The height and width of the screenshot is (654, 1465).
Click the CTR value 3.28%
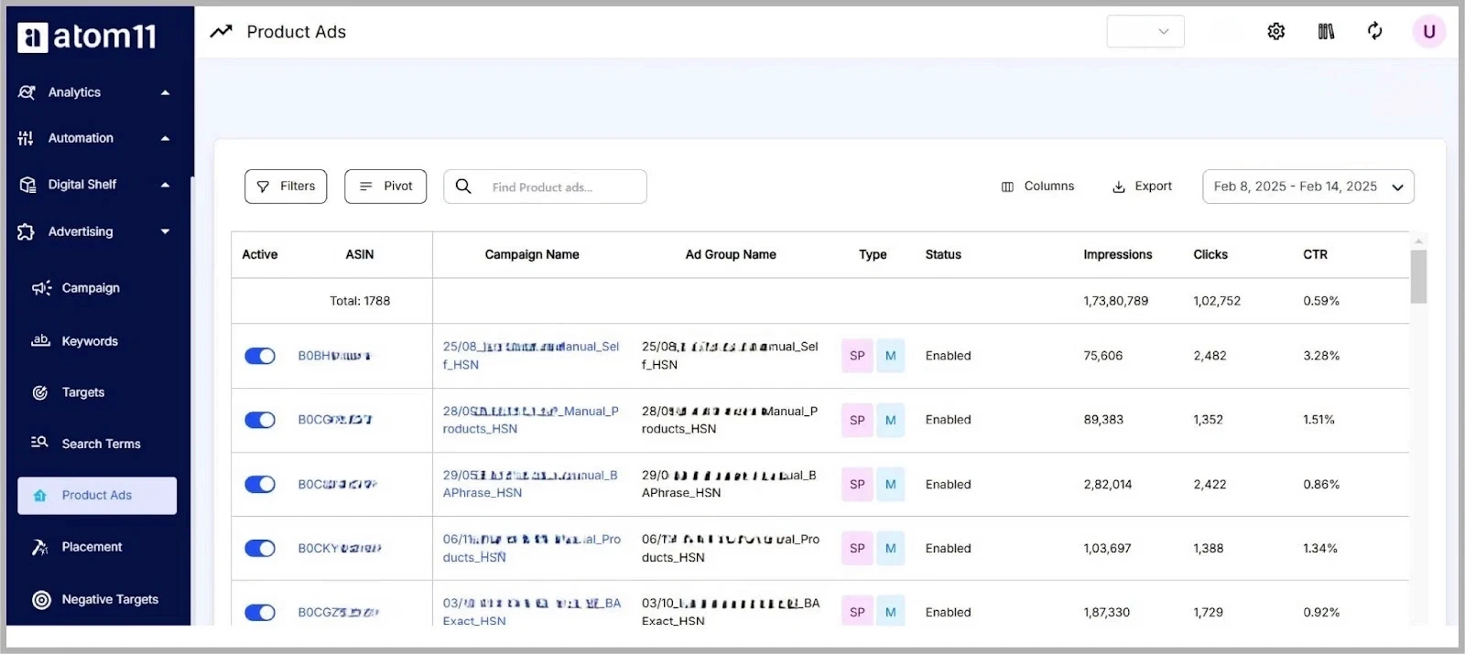coord(1321,356)
